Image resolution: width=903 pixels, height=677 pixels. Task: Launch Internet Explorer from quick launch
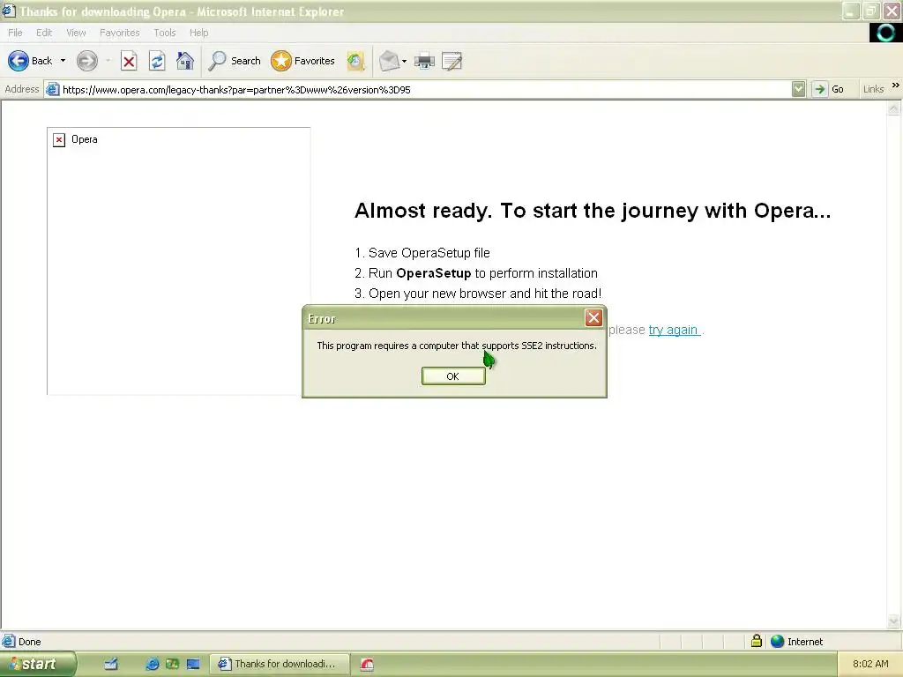tap(153, 664)
